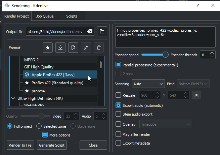Select Apple ProRes 422 [Davy] preset
The image size is (220, 155).
coord(60,74)
